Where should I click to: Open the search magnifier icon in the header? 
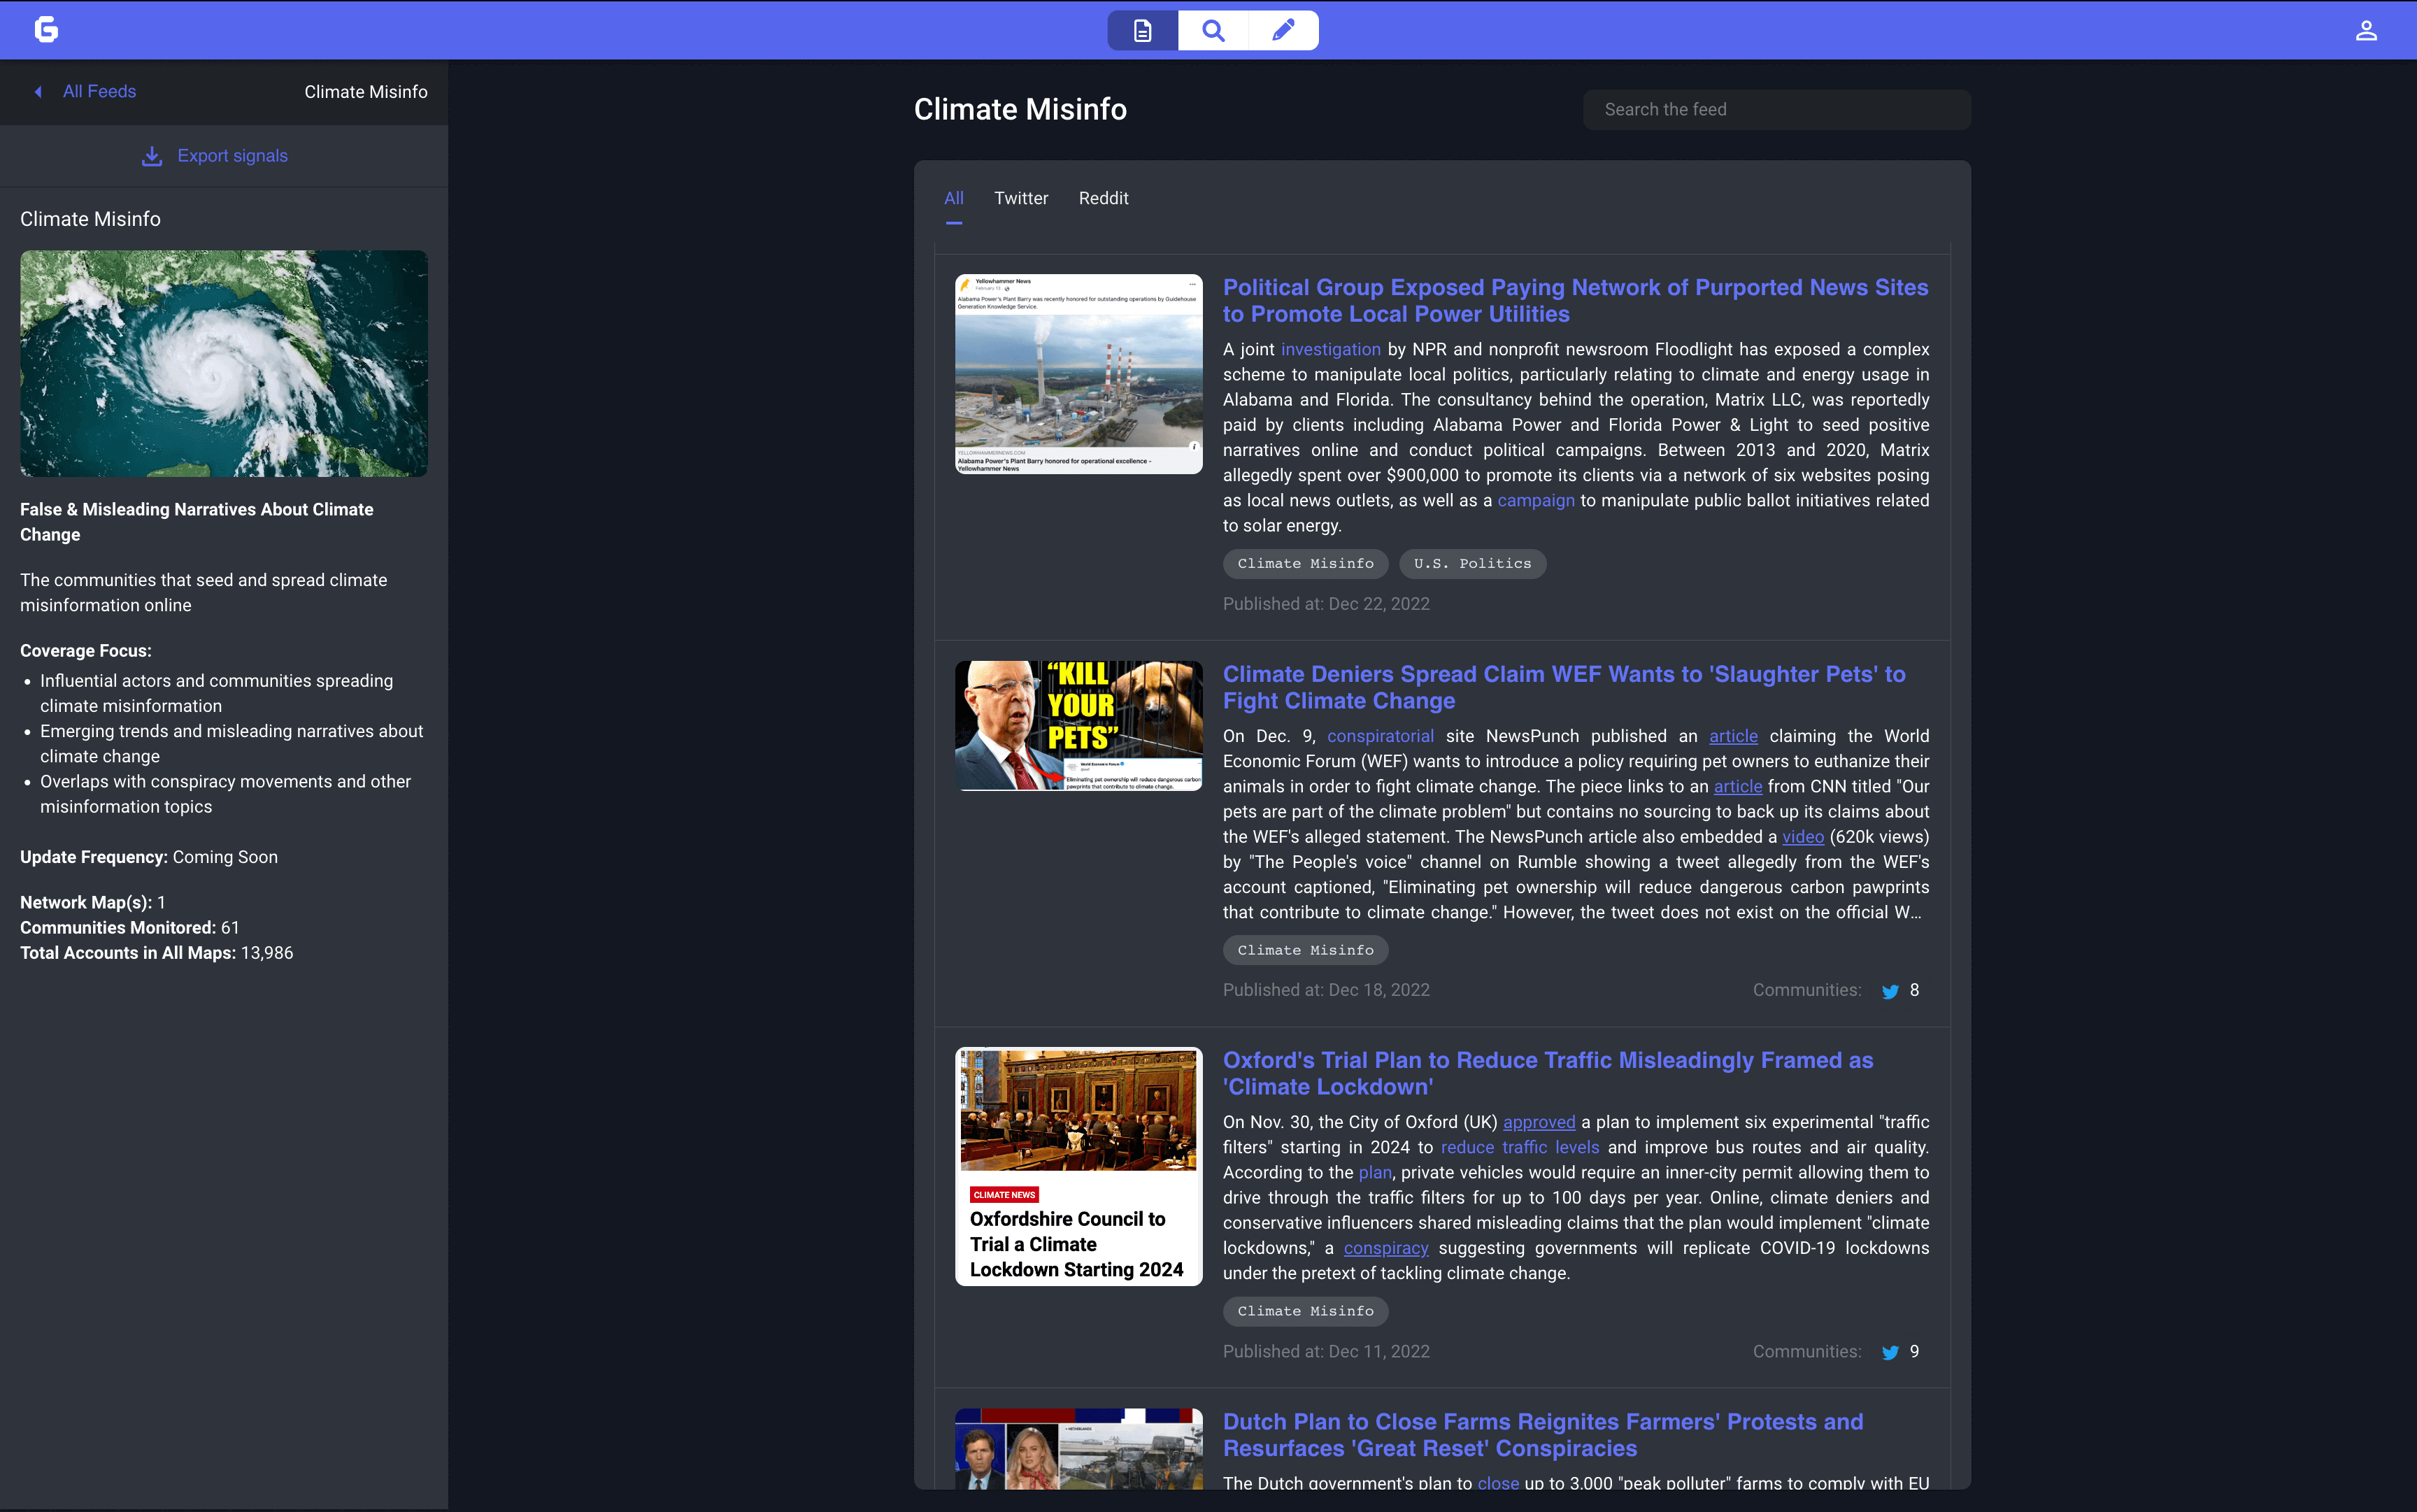(x=1213, y=31)
